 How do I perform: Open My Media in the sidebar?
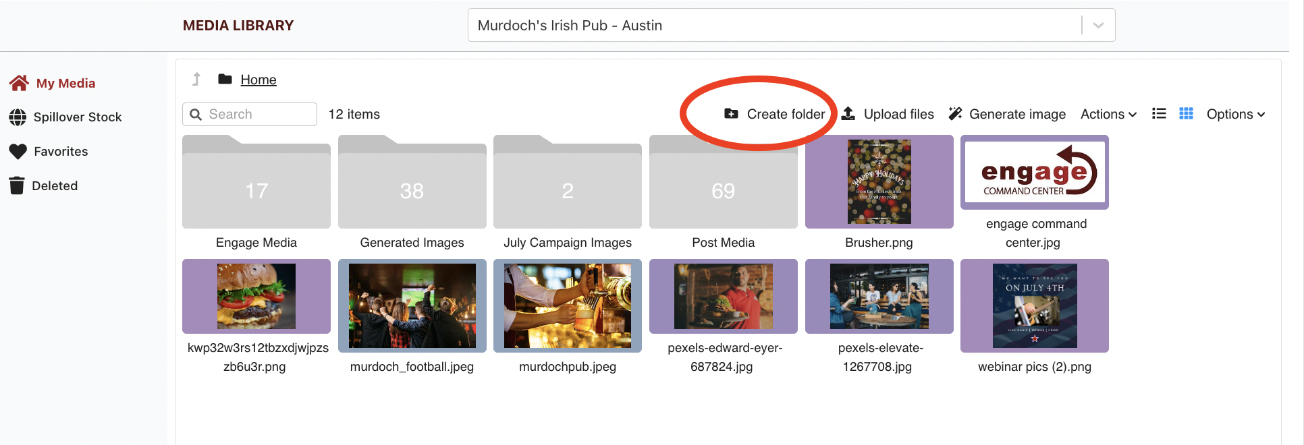(65, 83)
